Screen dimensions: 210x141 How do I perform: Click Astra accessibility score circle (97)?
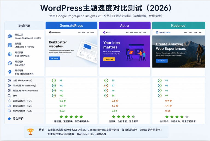(x=106, y=85)
